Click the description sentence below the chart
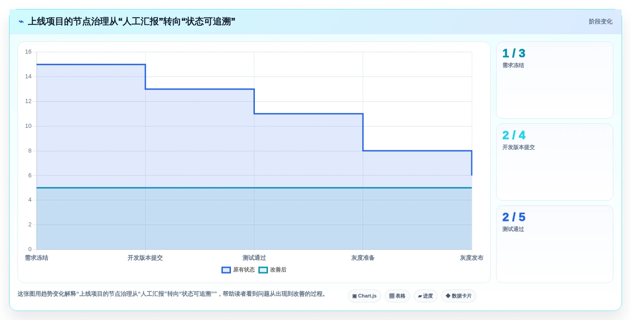Viewport: 631px width, 320px height. click(172, 294)
